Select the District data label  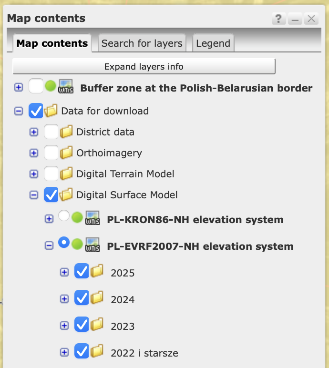click(105, 132)
